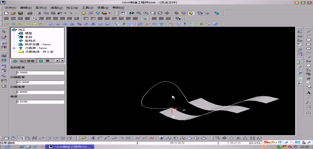Viewport: 313px width, 149px height.
Task: Open the current color dropdown arrow
Action: [x=110, y=13]
